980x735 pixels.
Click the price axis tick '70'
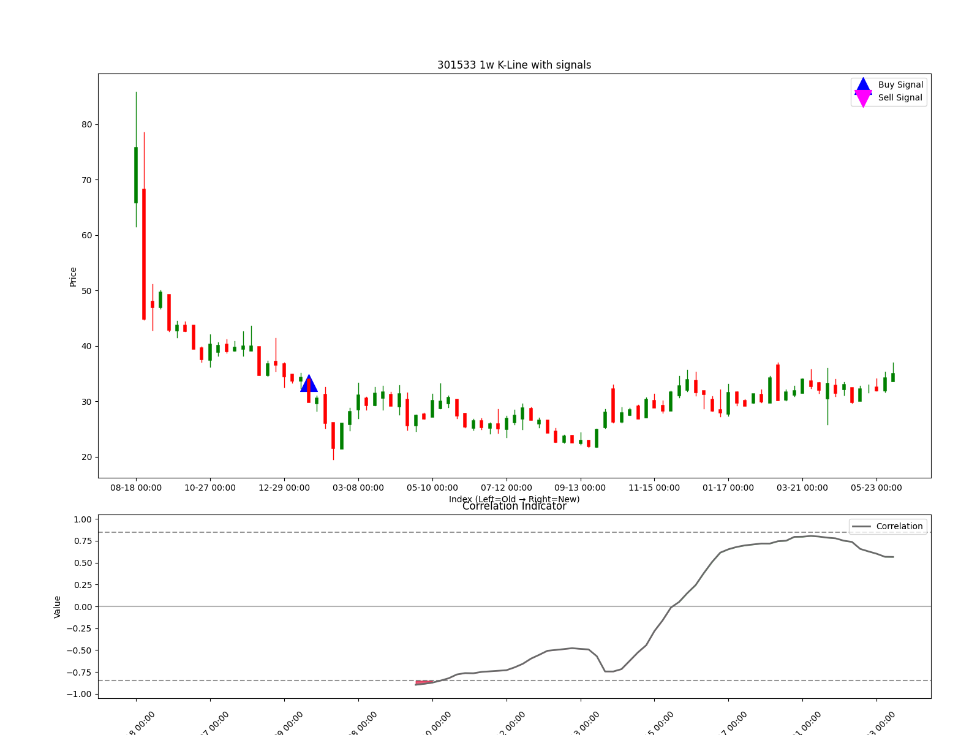pyautogui.click(x=87, y=180)
